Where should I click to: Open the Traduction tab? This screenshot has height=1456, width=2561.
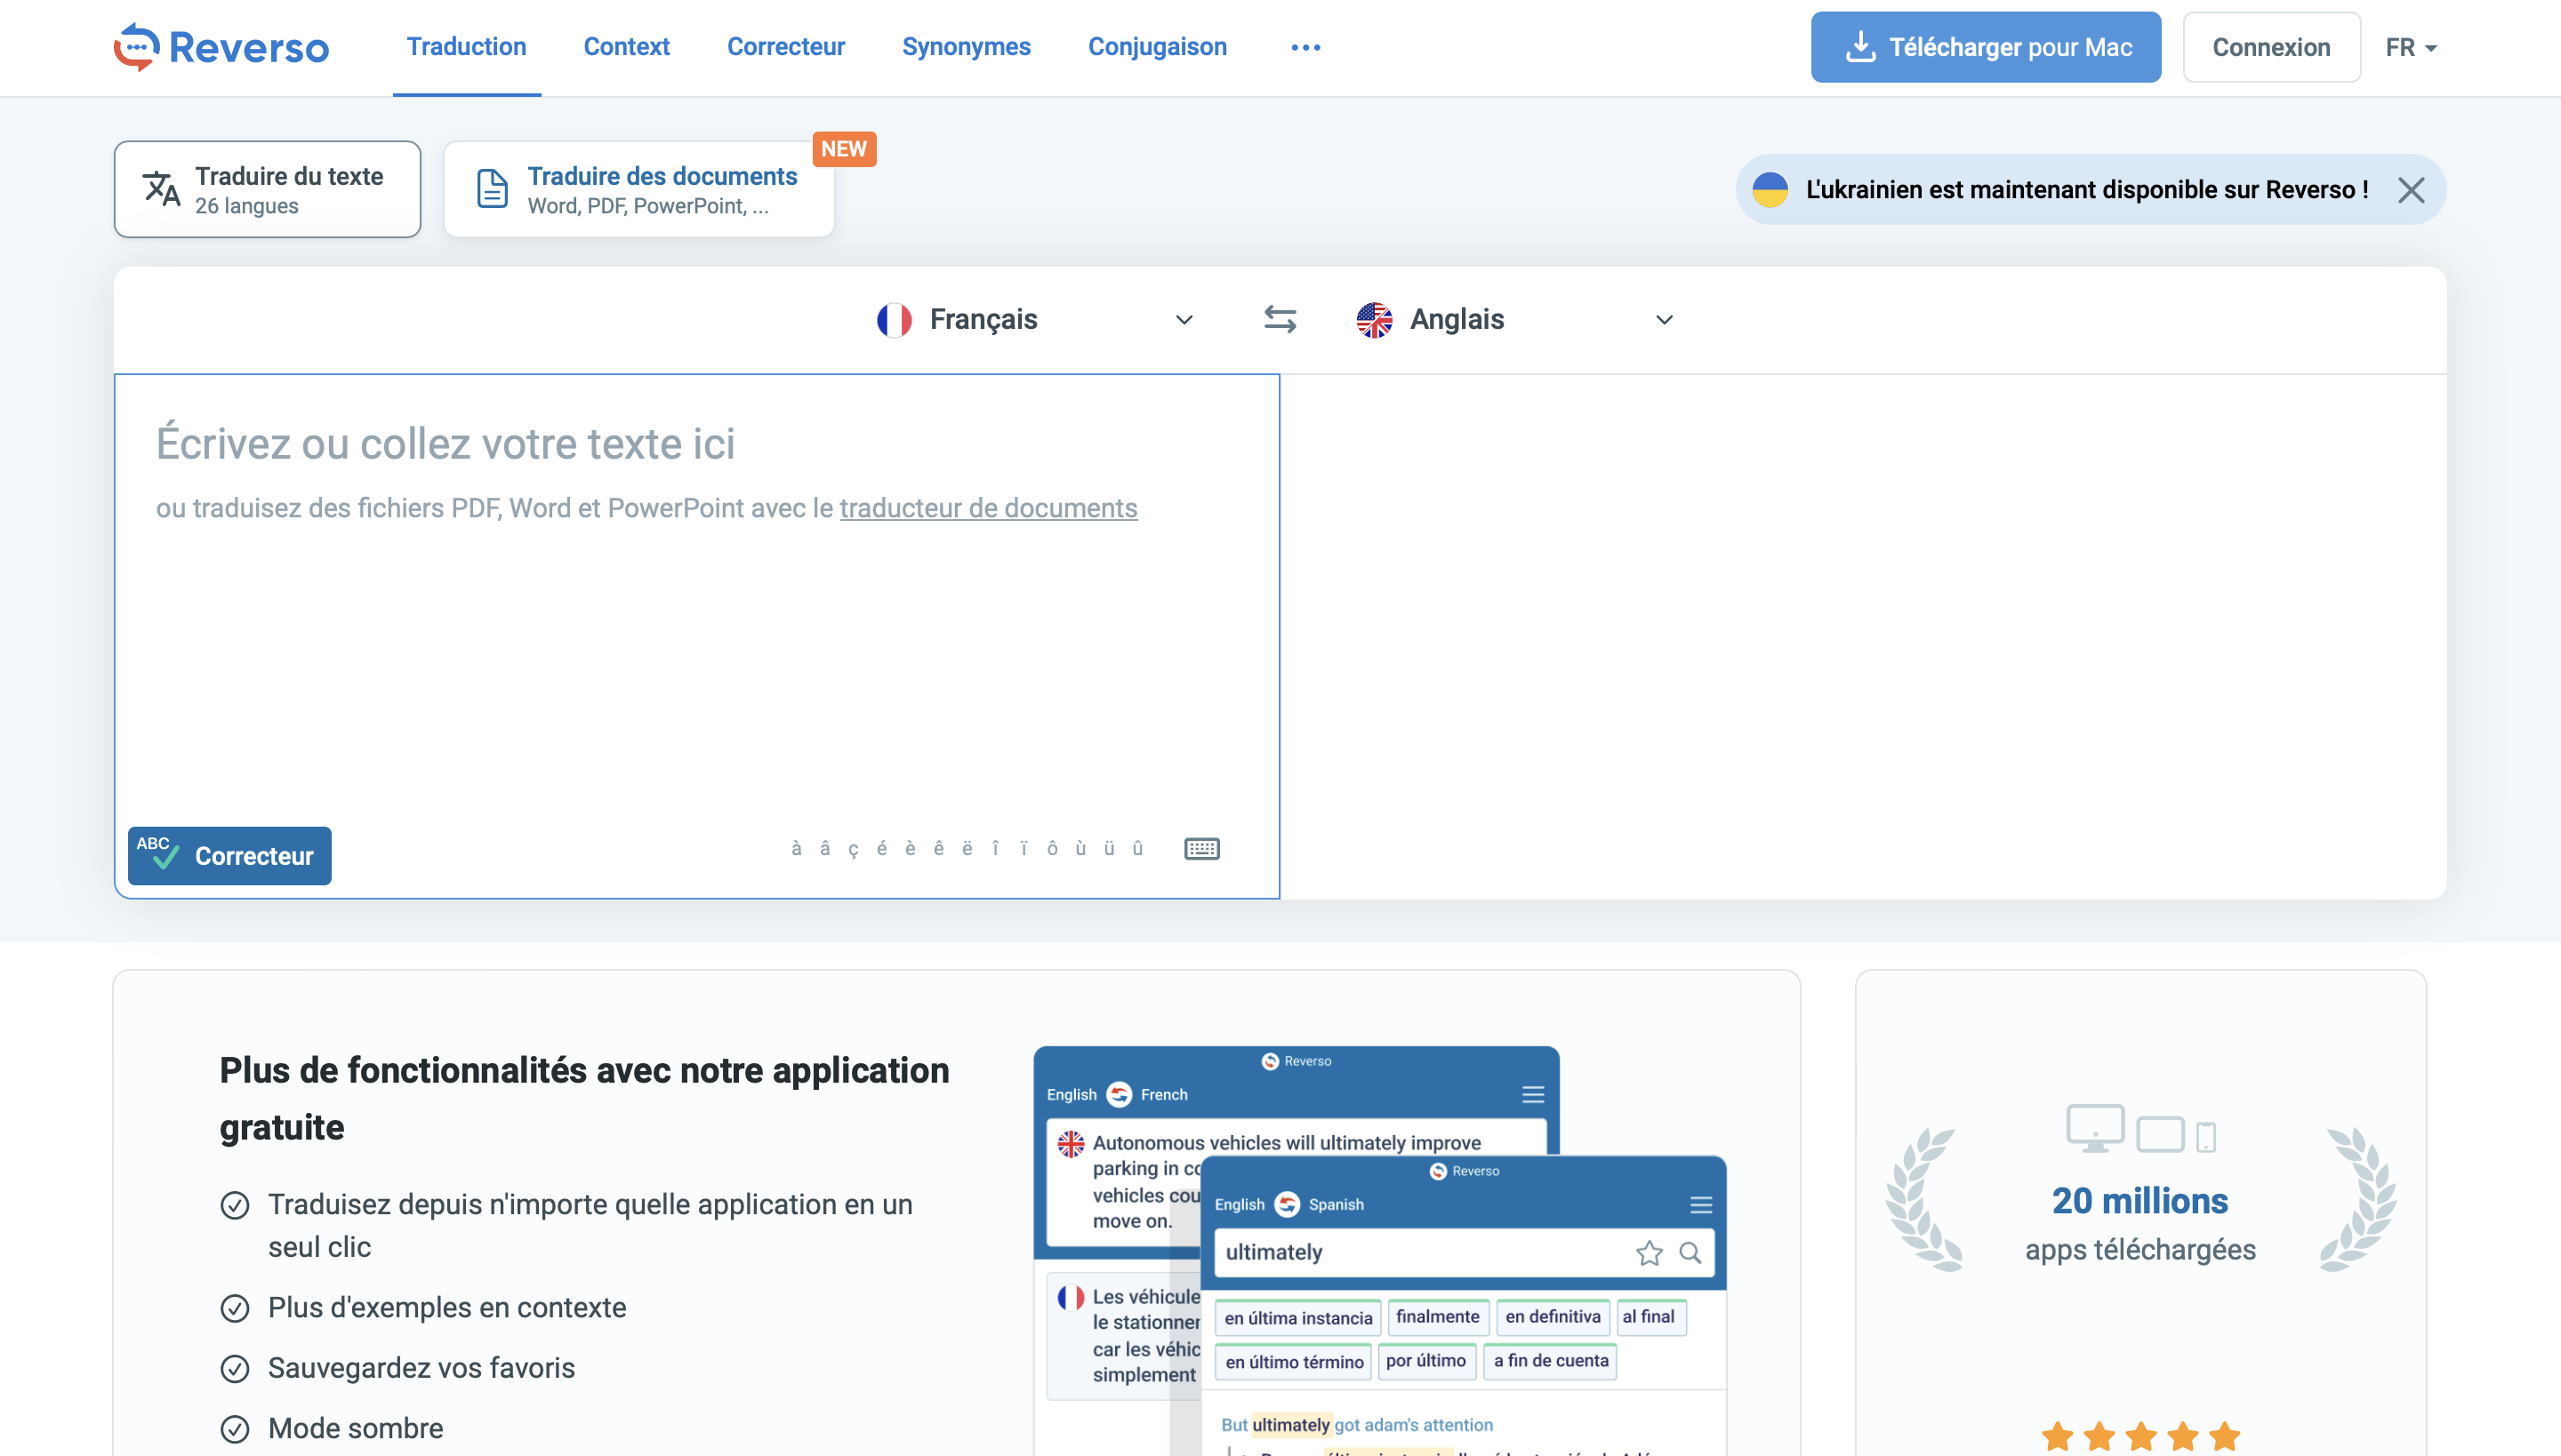pyautogui.click(x=466, y=47)
